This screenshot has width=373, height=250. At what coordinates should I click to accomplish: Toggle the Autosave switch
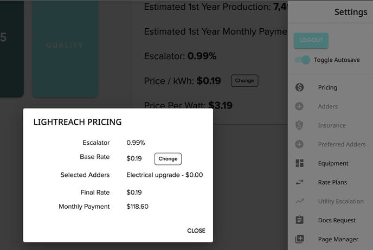(x=303, y=60)
